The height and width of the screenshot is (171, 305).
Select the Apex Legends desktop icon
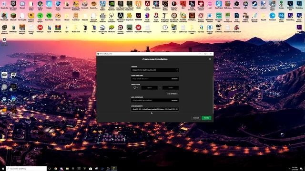tap(147, 5)
